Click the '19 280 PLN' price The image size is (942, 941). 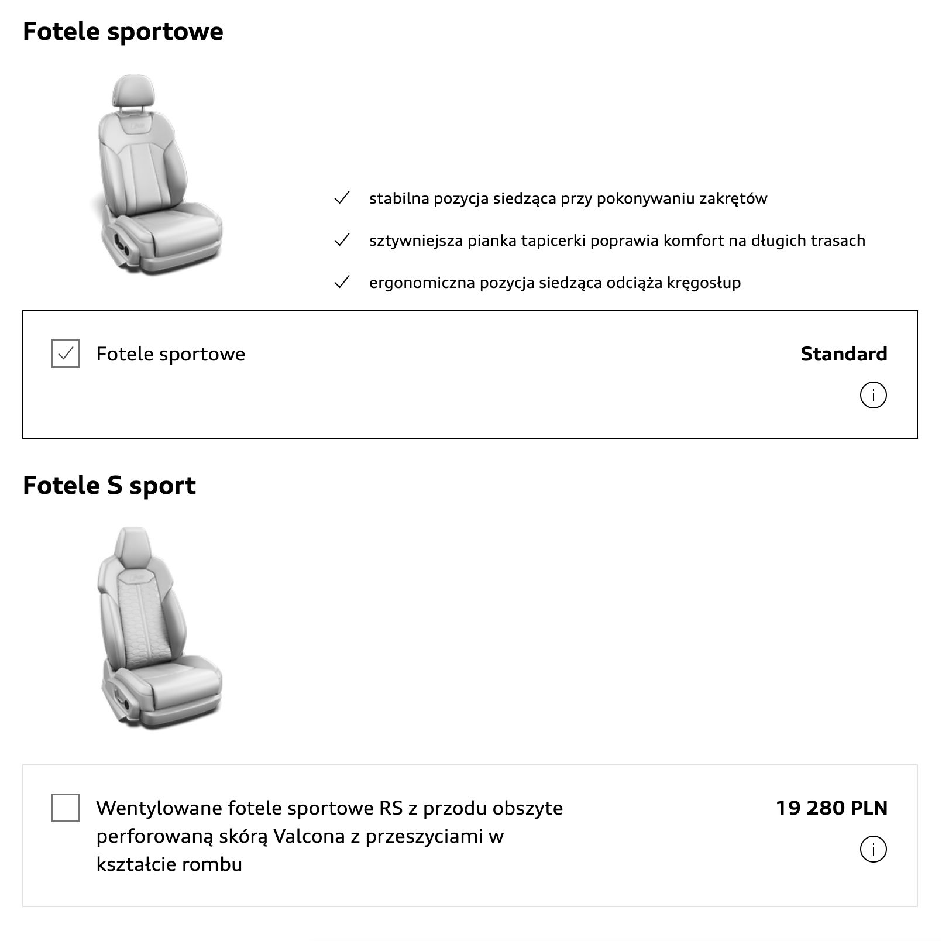pyautogui.click(x=831, y=808)
